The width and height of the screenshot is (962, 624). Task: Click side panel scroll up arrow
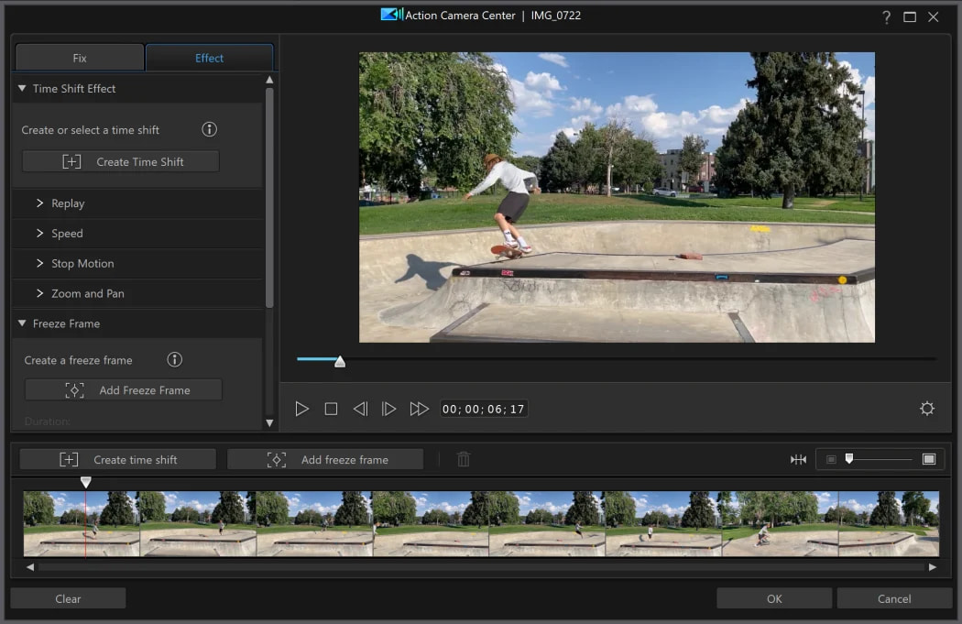point(269,80)
